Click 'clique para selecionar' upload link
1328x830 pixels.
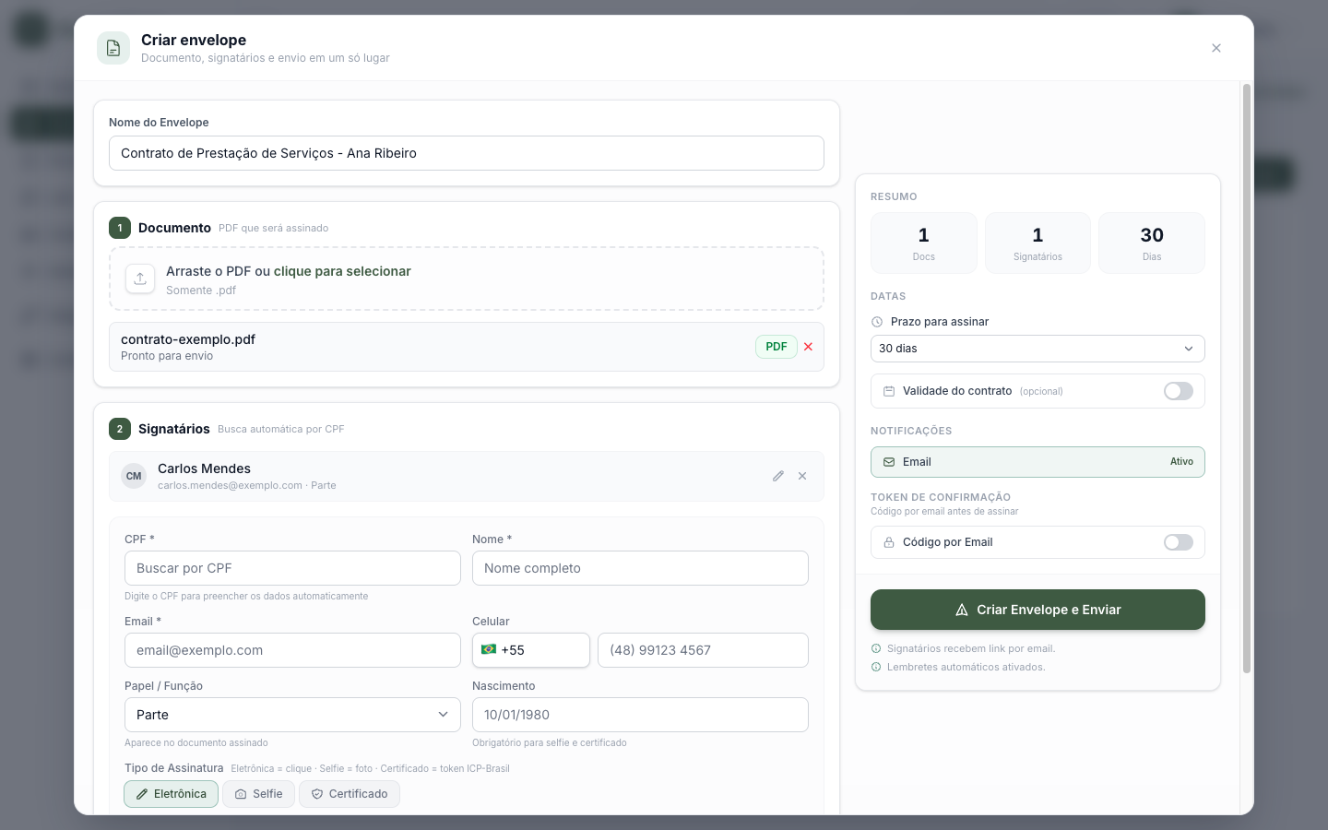[342, 271]
